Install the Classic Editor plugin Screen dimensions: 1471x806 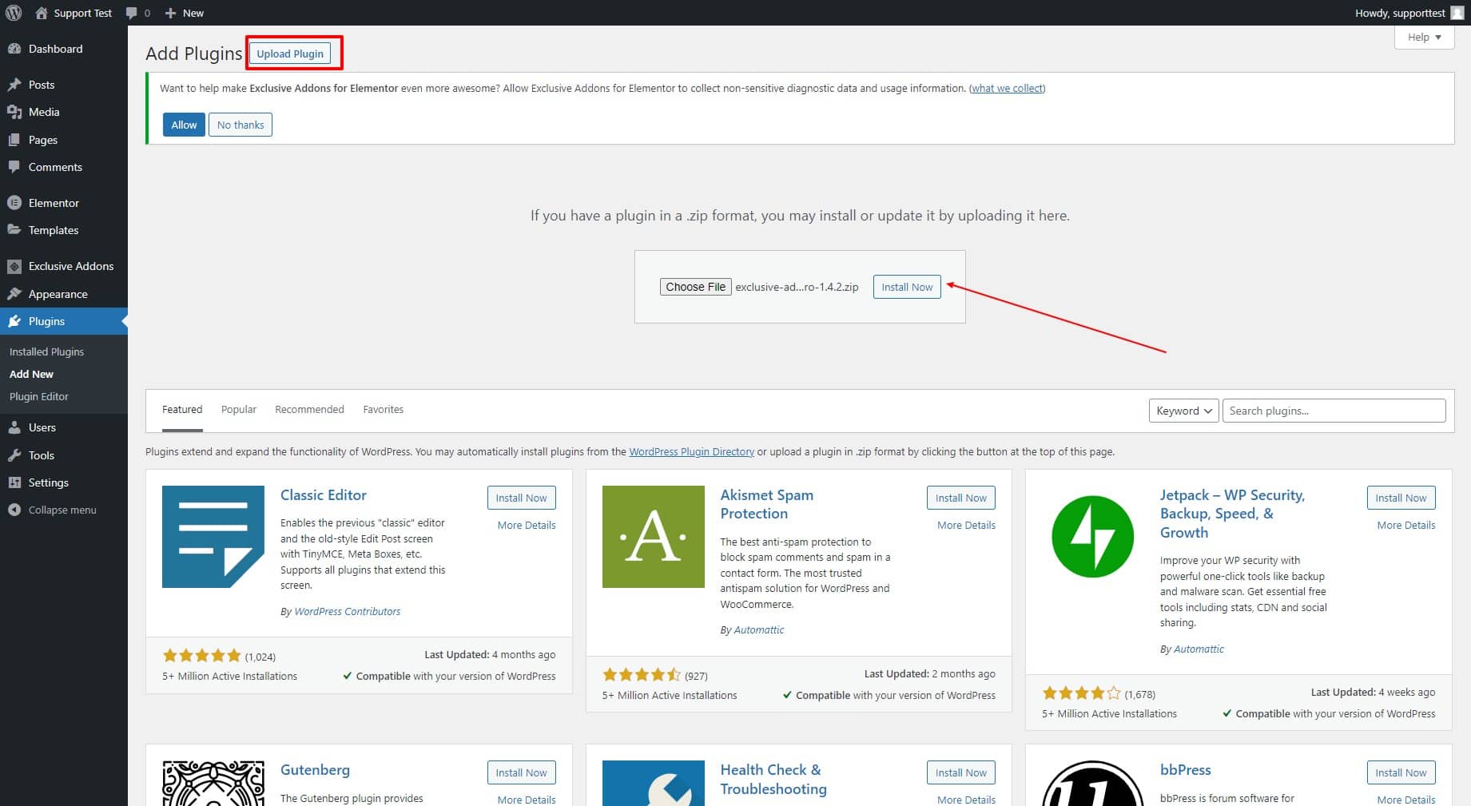(521, 498)
